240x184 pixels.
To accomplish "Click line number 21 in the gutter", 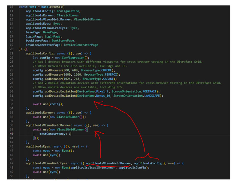I will pos(11,53).
